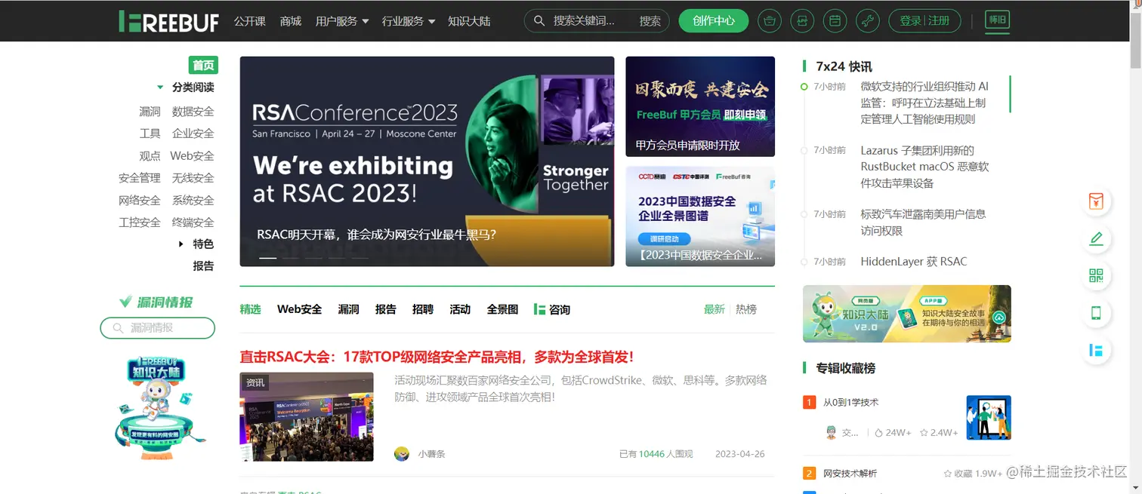Click the magnifier icon in the header search
The width and height of the screenshot is (1142, 494).
tap(539, 21)
